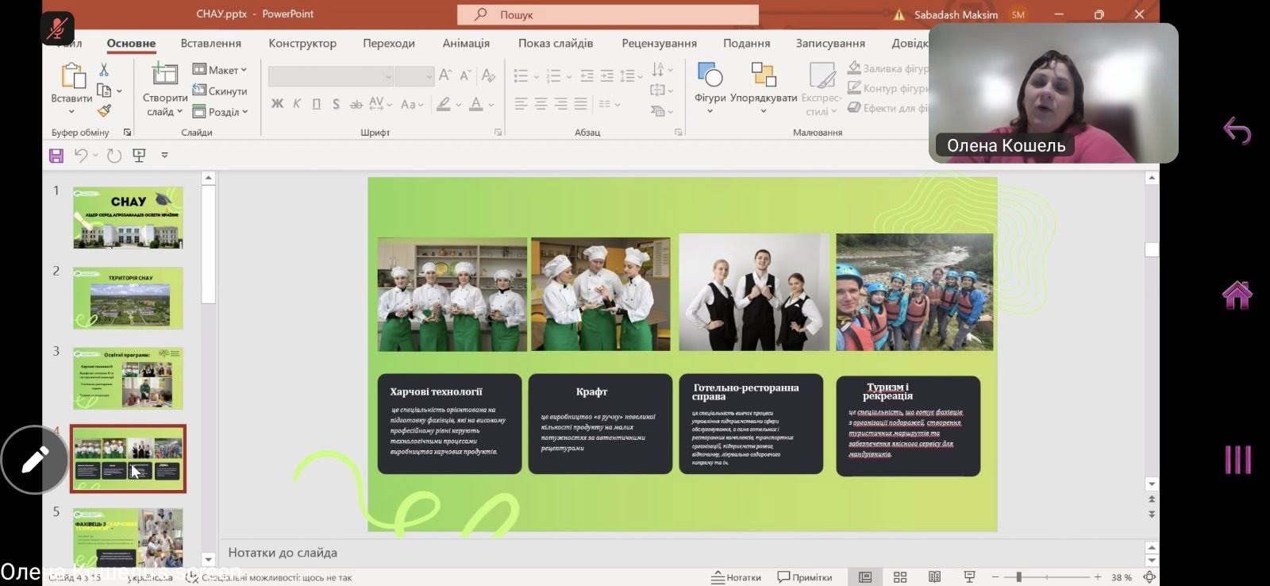Select the Cut scissors icon
Viewport: 1270px width, 586px height.
(104, 71)
